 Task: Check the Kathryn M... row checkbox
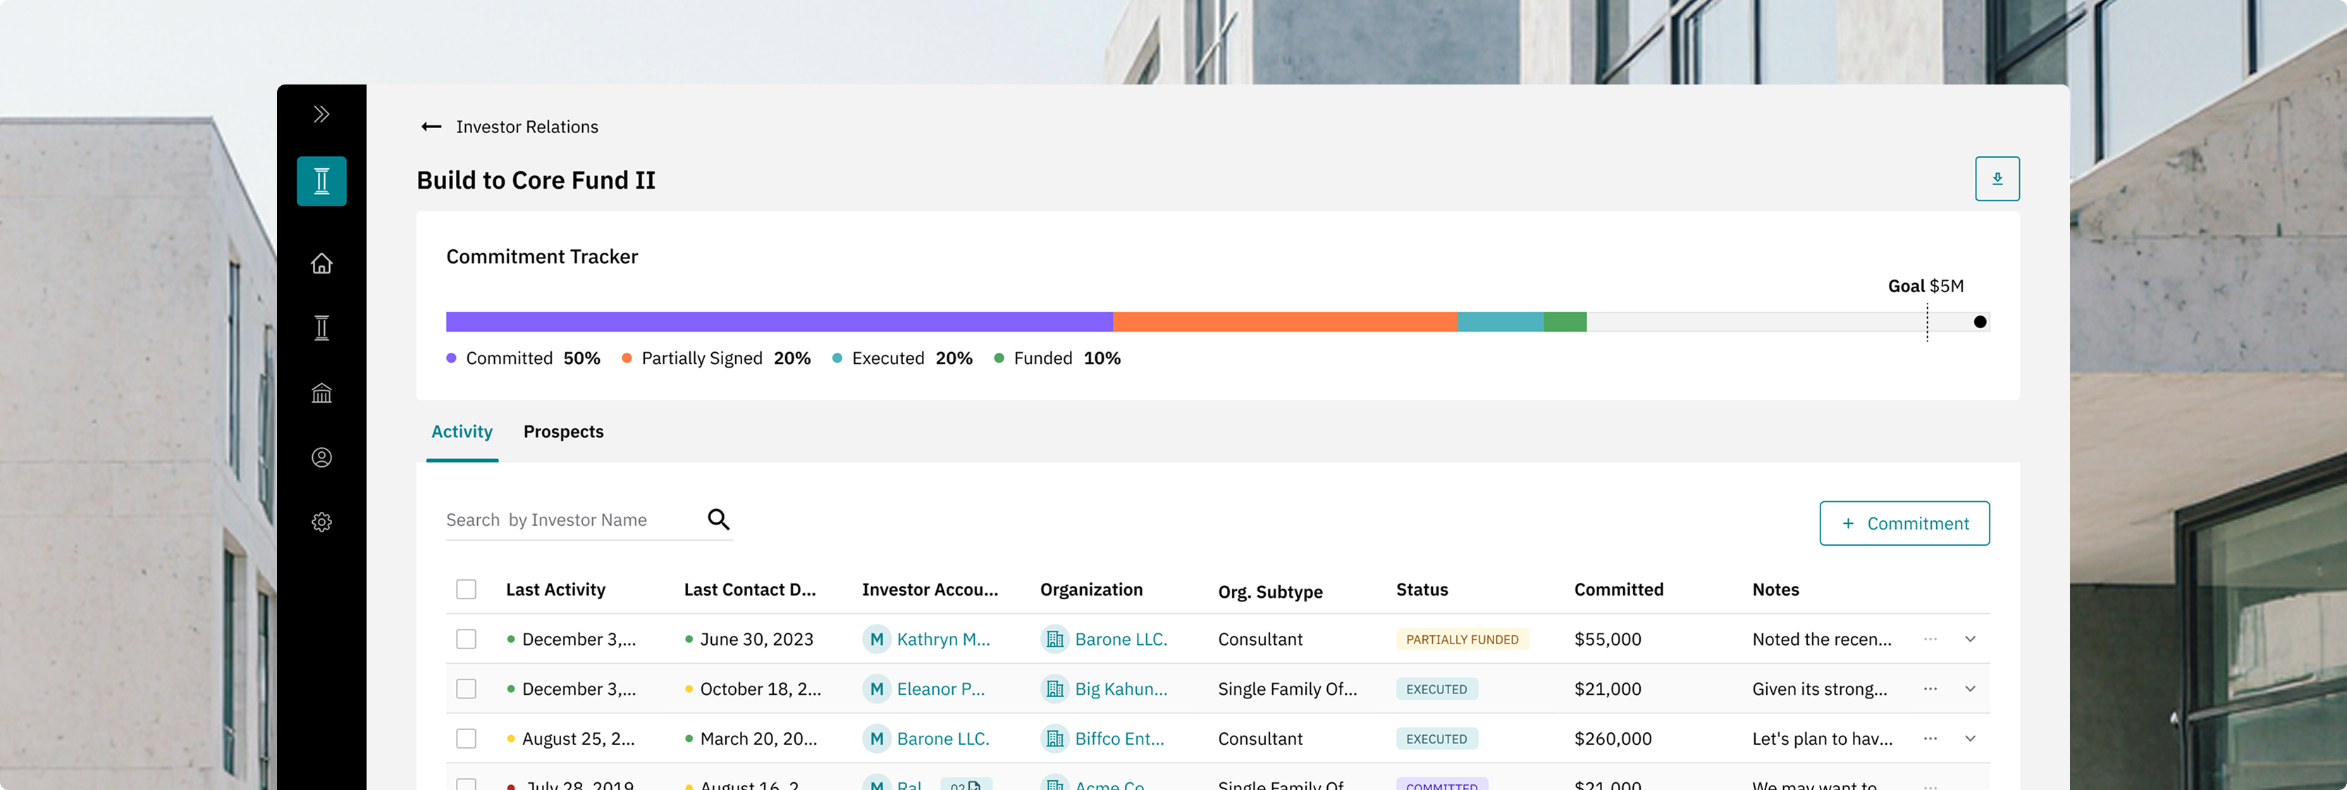click(467, 640)
